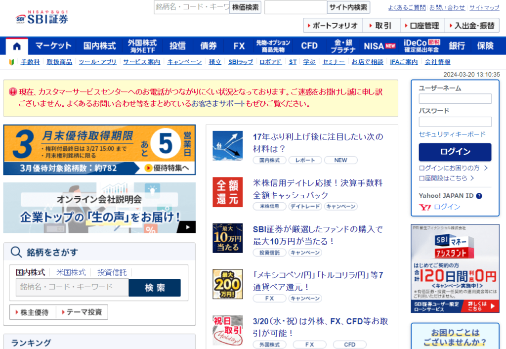Click the 取引 button
Viewport: 506px width, 349px height.
coord(381,26)
